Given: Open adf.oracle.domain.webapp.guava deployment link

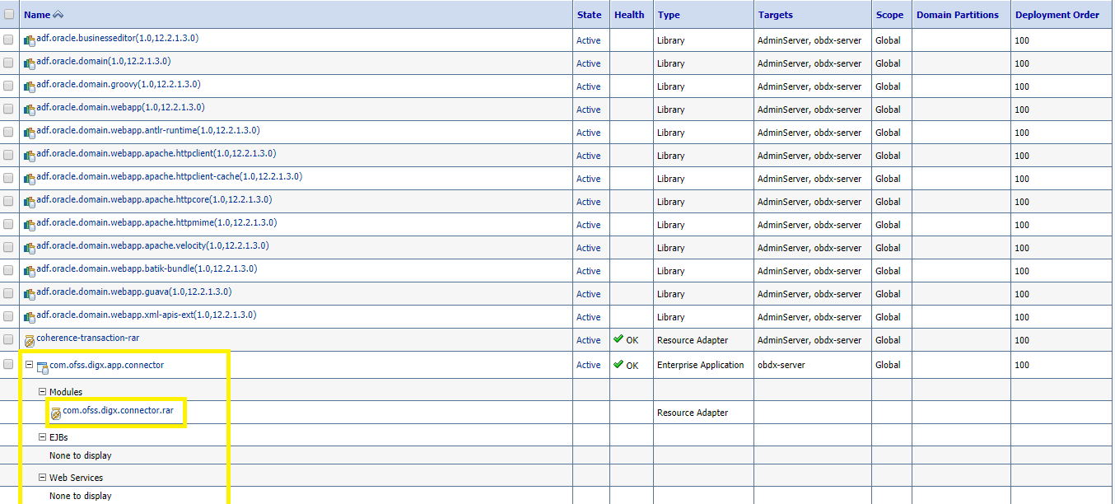Looking at the screenshot, I should point(134,292).
